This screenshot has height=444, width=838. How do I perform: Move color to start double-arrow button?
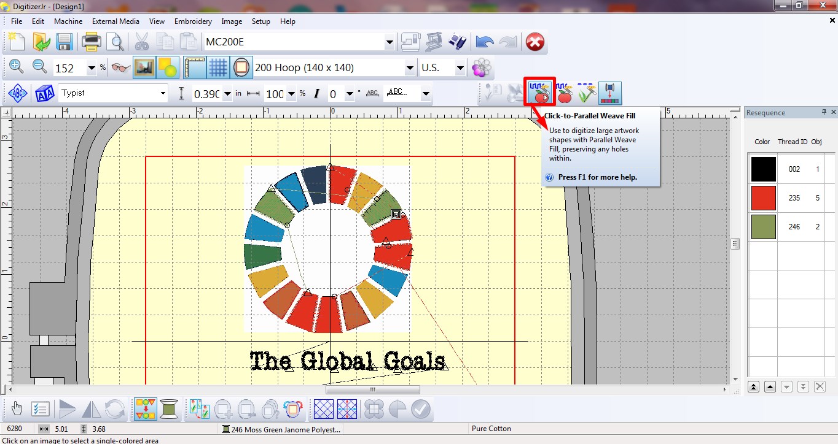tap(753, 386)
